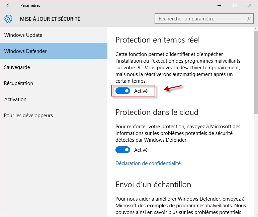258x217 pixels.
Task: Select Pour les développeurs
Action: (28, 116)
